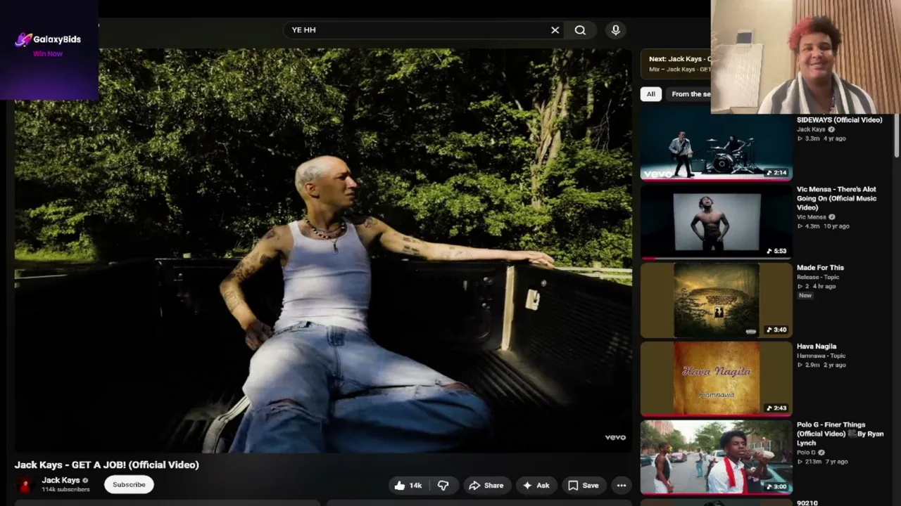The image size is (901, 506).
Task: Open the Ask feature below the video
Action: coord(536,486)
